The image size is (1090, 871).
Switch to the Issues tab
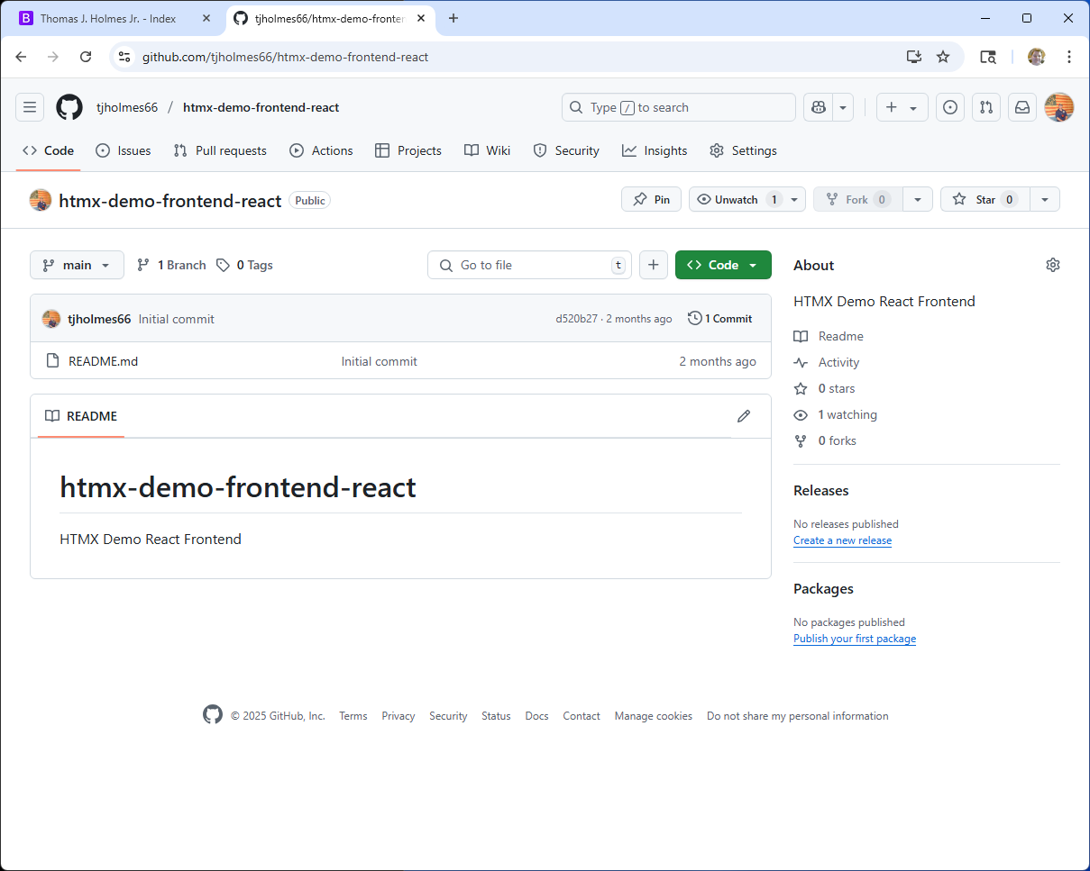[x=124, y=150]
